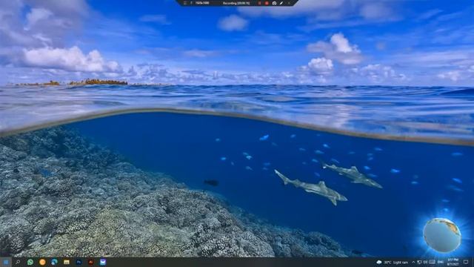Open clock and calendar flyout

coord(453,262)
